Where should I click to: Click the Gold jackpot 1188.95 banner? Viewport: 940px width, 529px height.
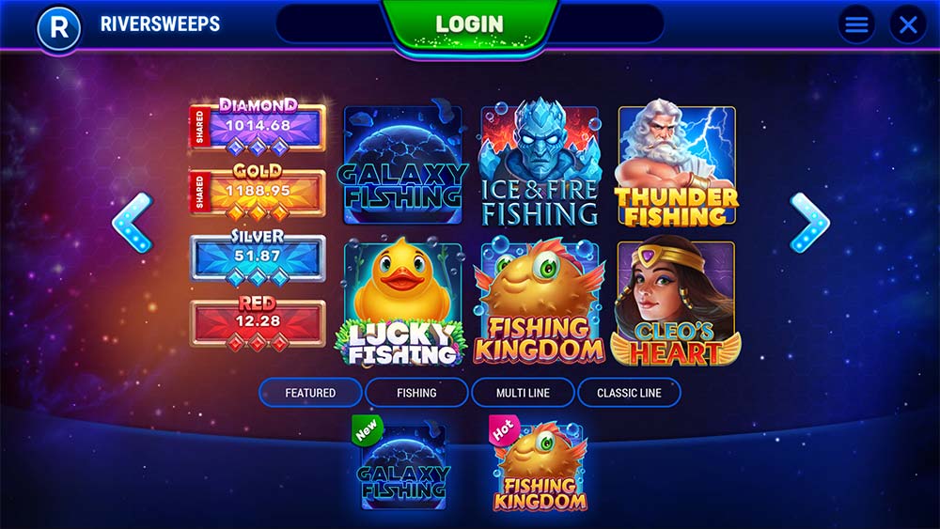pos(258,191)
